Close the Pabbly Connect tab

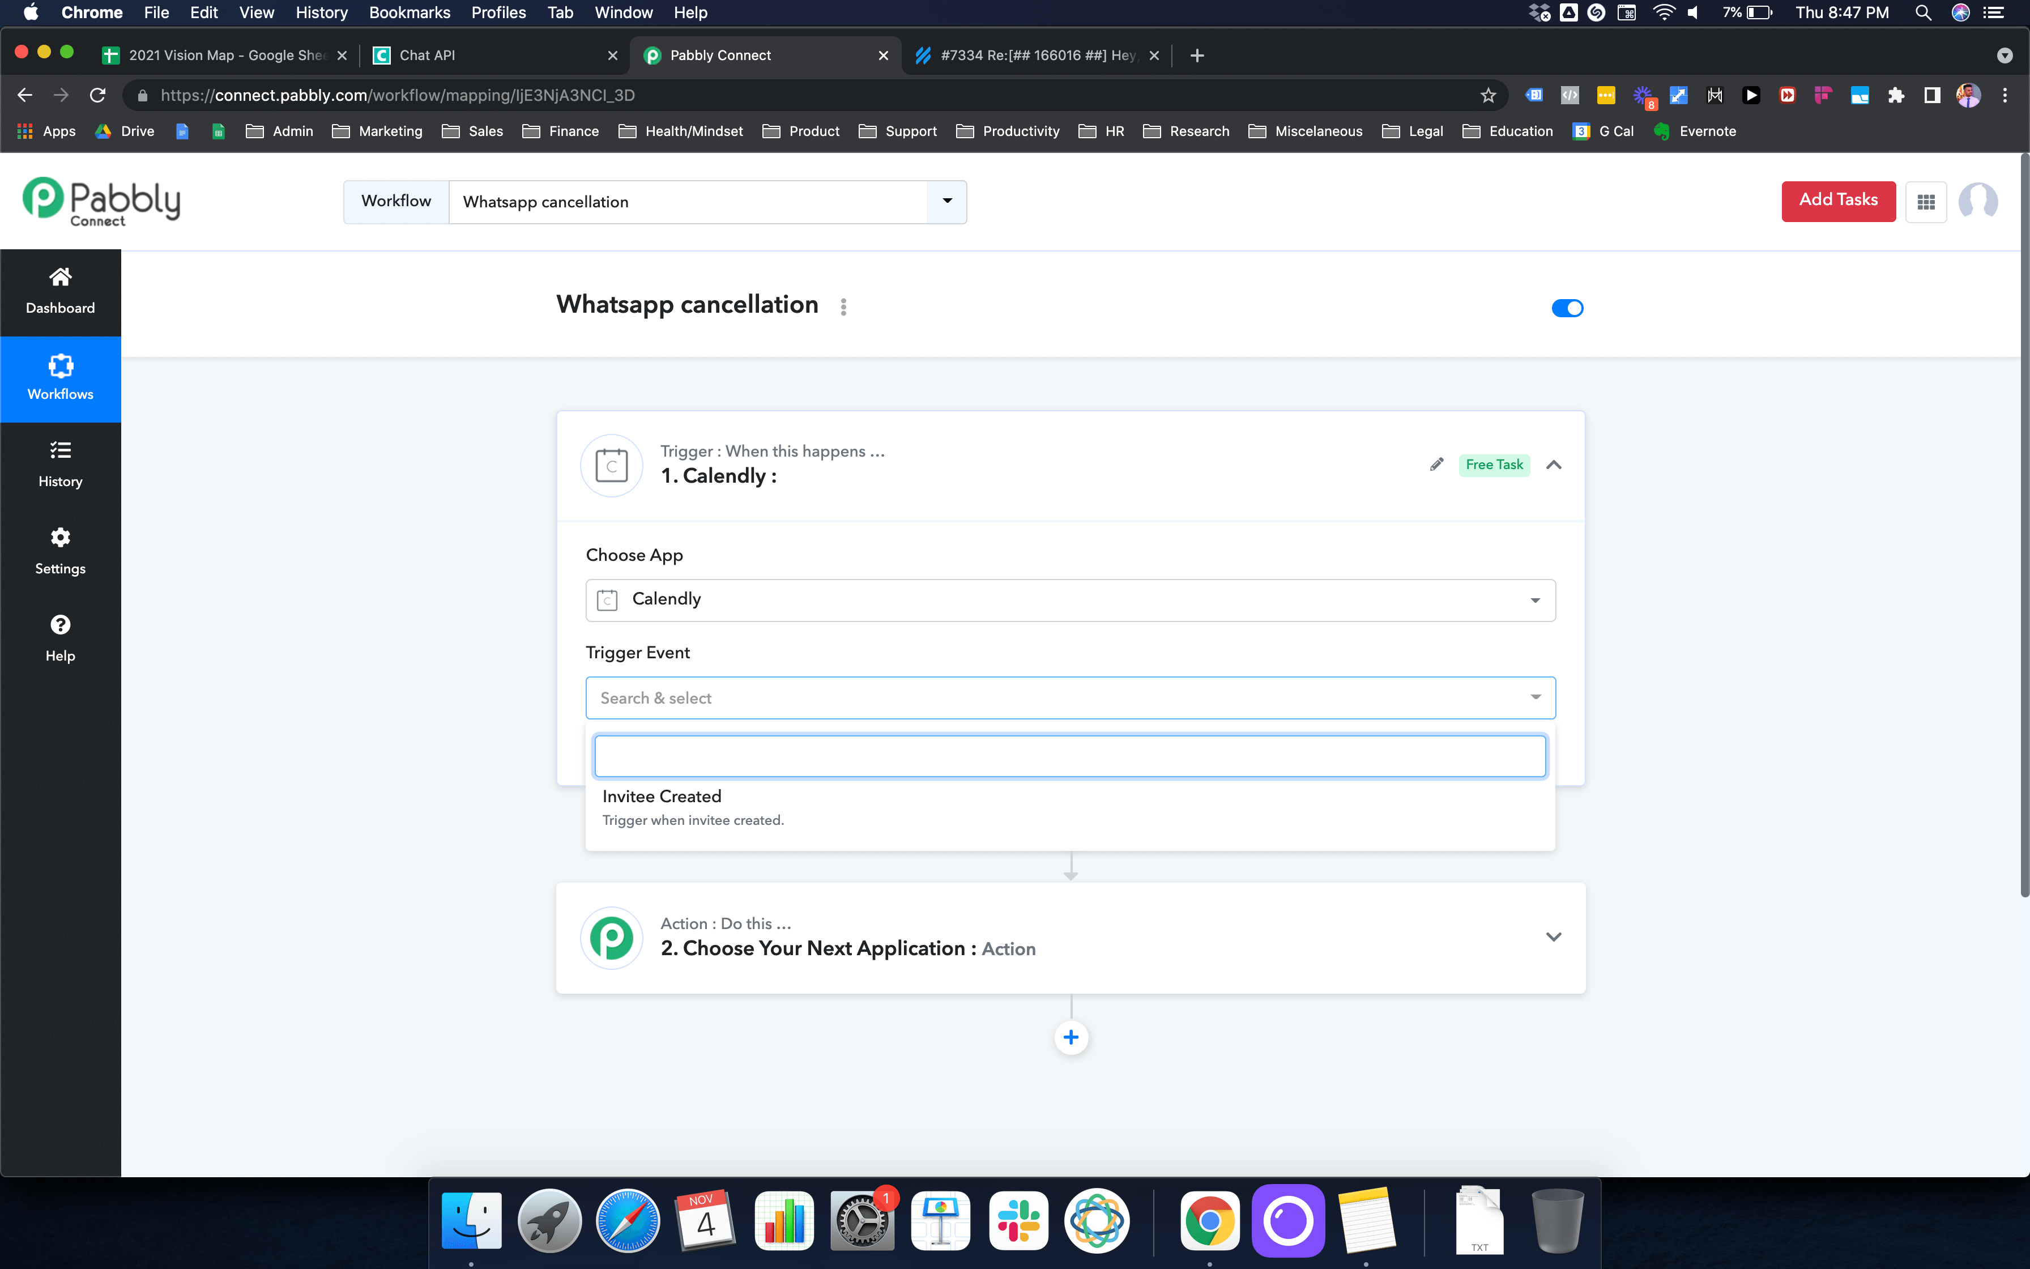click(x=883, y=56)
